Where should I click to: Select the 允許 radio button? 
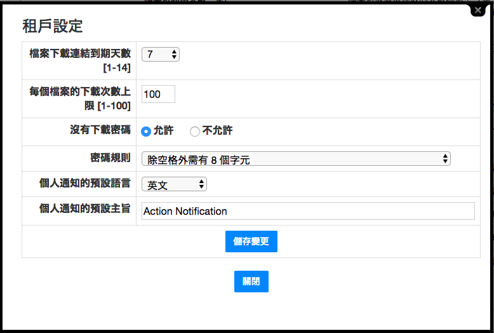coord(146,131)
